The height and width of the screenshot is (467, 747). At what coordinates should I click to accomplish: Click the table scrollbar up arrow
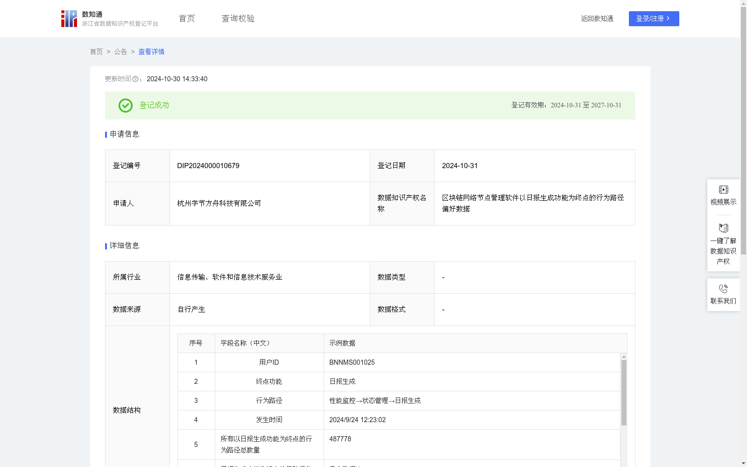coord(624,357)
